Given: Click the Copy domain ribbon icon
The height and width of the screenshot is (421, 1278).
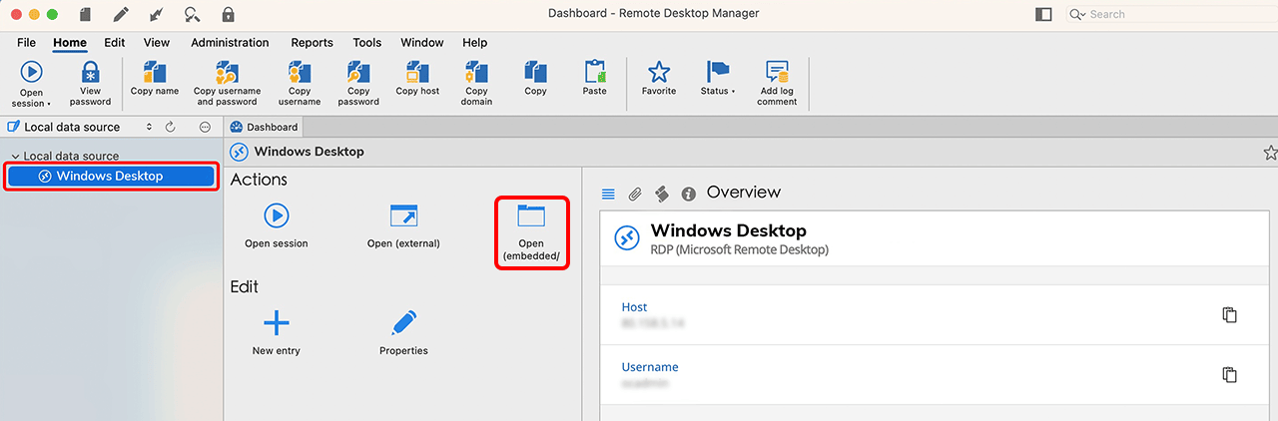Looking at the screenshot, I should (x=476, y=74).
